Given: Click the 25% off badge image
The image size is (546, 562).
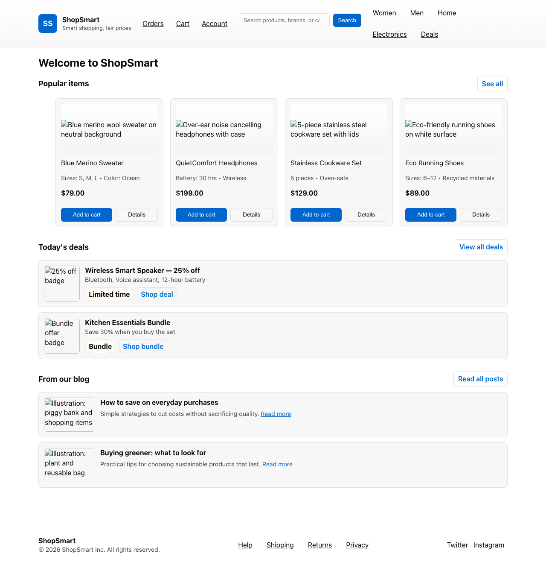Looking at the screenshot, I should tap(61, 284).
